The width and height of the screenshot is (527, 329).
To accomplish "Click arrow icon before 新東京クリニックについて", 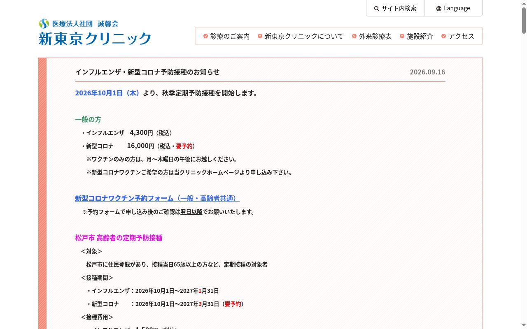I will pos(260,36).
